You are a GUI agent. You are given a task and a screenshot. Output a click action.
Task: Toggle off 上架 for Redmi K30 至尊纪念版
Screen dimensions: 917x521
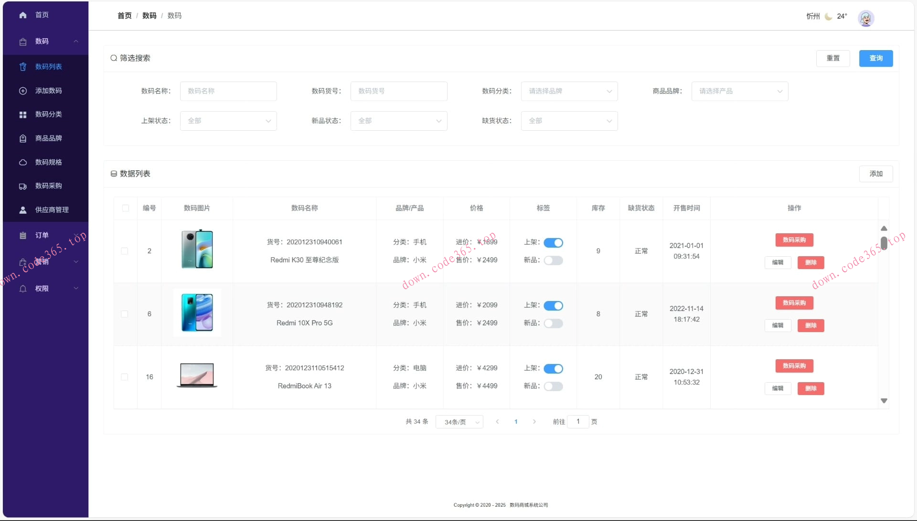coord(554,242)
